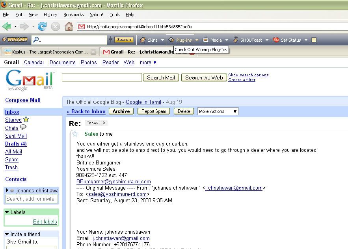The image size is (348, 249).
Task: Expand the Media dropdown arrow
Action: coord(227,40)
